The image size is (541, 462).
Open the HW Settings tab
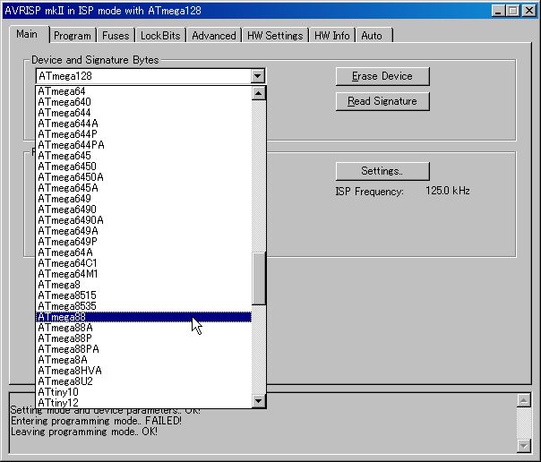coord(275,36)
